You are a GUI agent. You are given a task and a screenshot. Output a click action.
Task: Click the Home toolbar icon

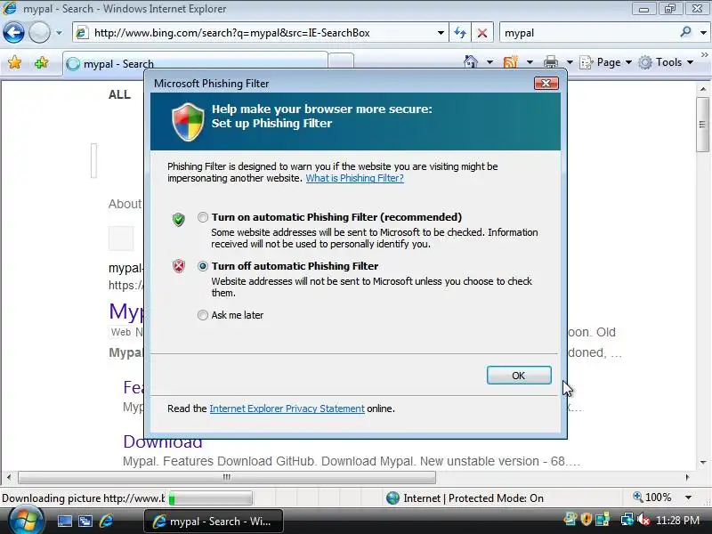click(471, 61)
